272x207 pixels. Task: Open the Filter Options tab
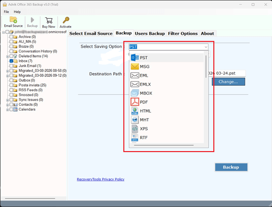[183, 33]
